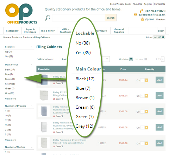The height and width of the screenshot is (155, 169).
Task: Open the Paper & Envelopes menu
Action: (x=30, y=31)
